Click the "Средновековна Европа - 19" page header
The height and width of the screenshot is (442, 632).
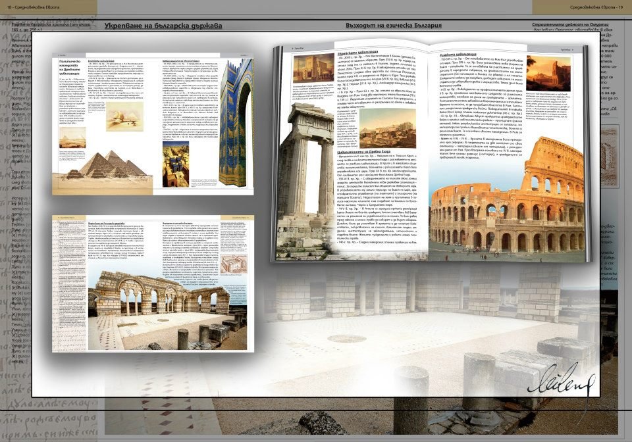point(596,7)
